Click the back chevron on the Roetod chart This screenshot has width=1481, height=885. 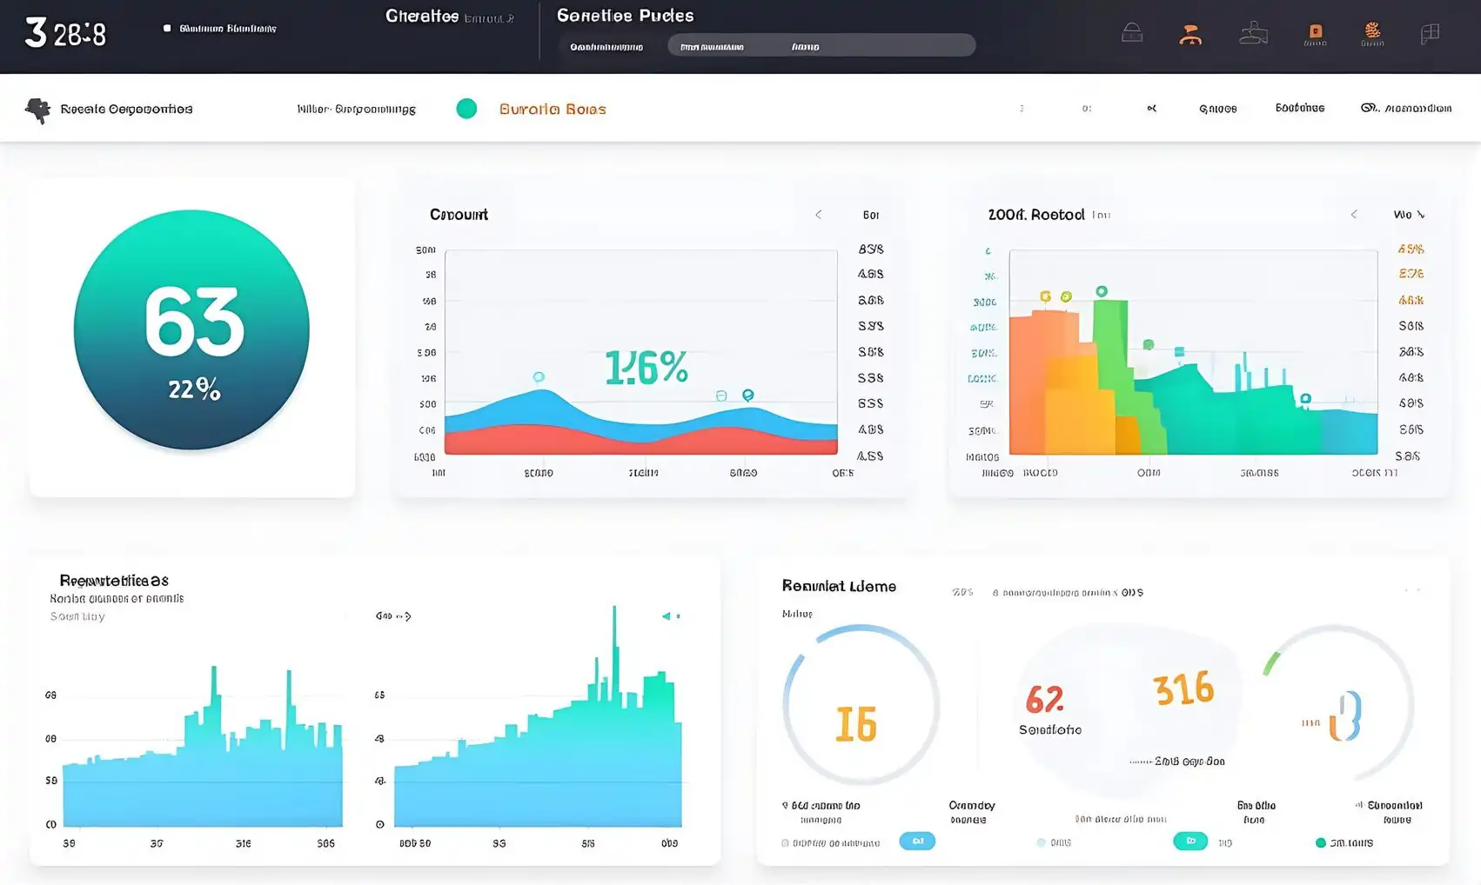tap(1353, 215)
